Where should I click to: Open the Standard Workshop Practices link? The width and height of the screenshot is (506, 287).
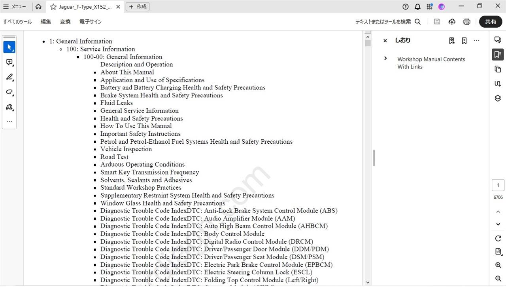click(x=140, y=188)
